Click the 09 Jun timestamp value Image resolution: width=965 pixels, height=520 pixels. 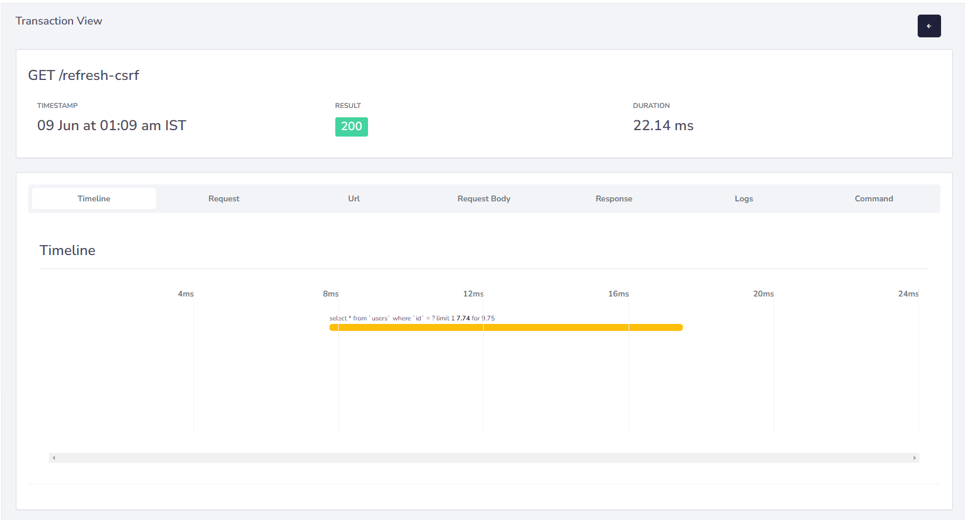coord(112,125)
